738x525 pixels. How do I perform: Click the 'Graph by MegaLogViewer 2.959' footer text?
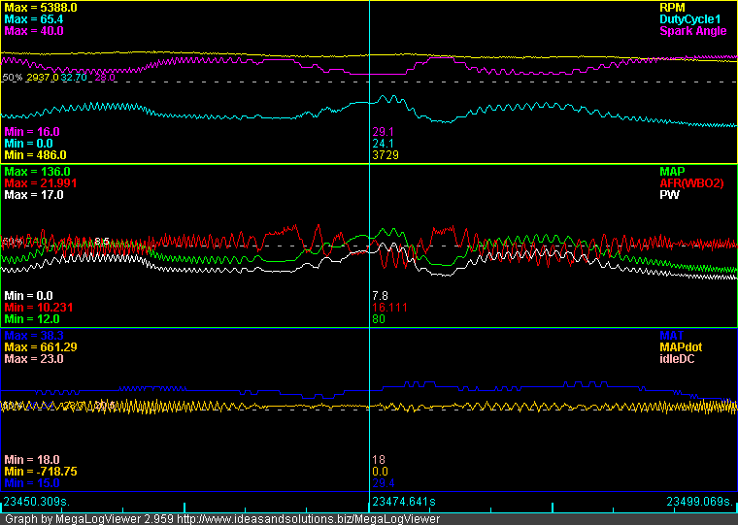pos(89,519)
